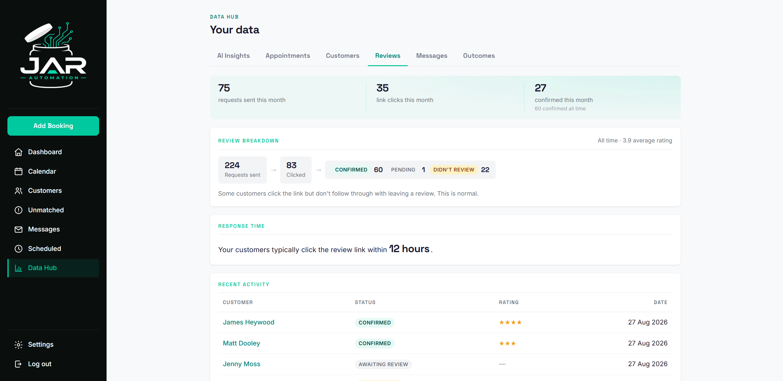Click the Dashboard label in the sidebar

(x=45, y=152)
